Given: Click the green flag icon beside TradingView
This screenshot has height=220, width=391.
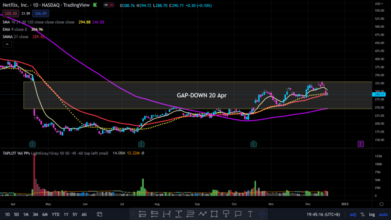Looking at the screenshot, I should coord(95,5).
